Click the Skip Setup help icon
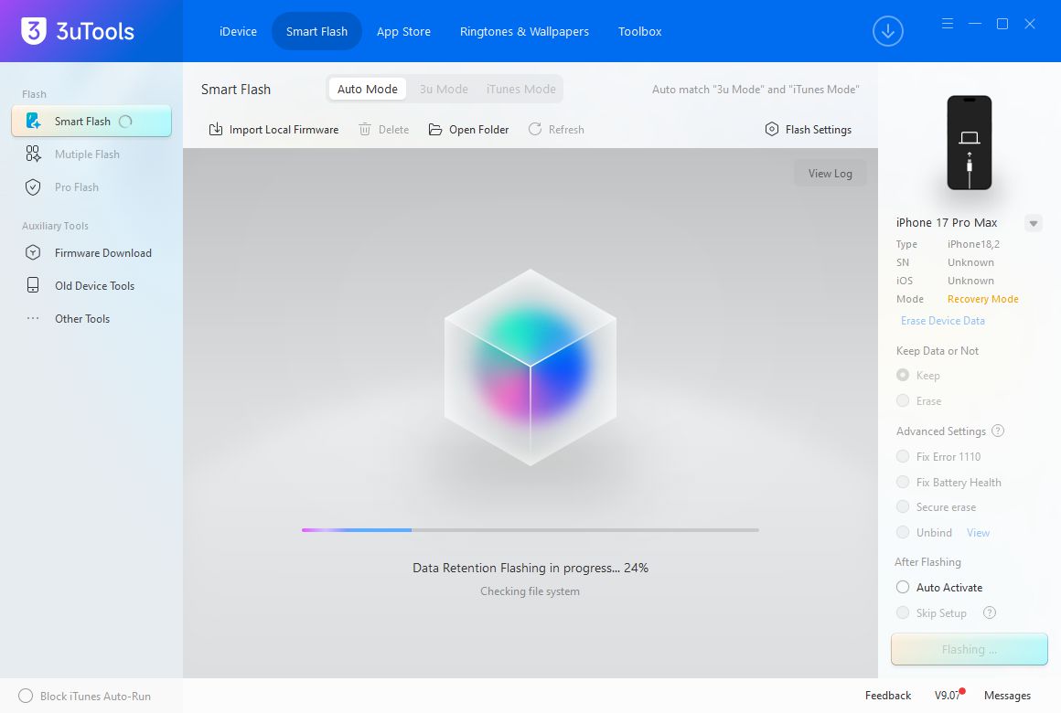 (990, 612)
